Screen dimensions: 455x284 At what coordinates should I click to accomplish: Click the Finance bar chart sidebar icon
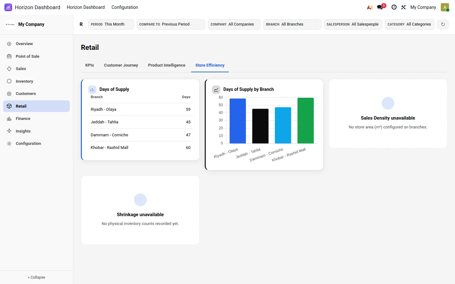click(x=9, y=119)
